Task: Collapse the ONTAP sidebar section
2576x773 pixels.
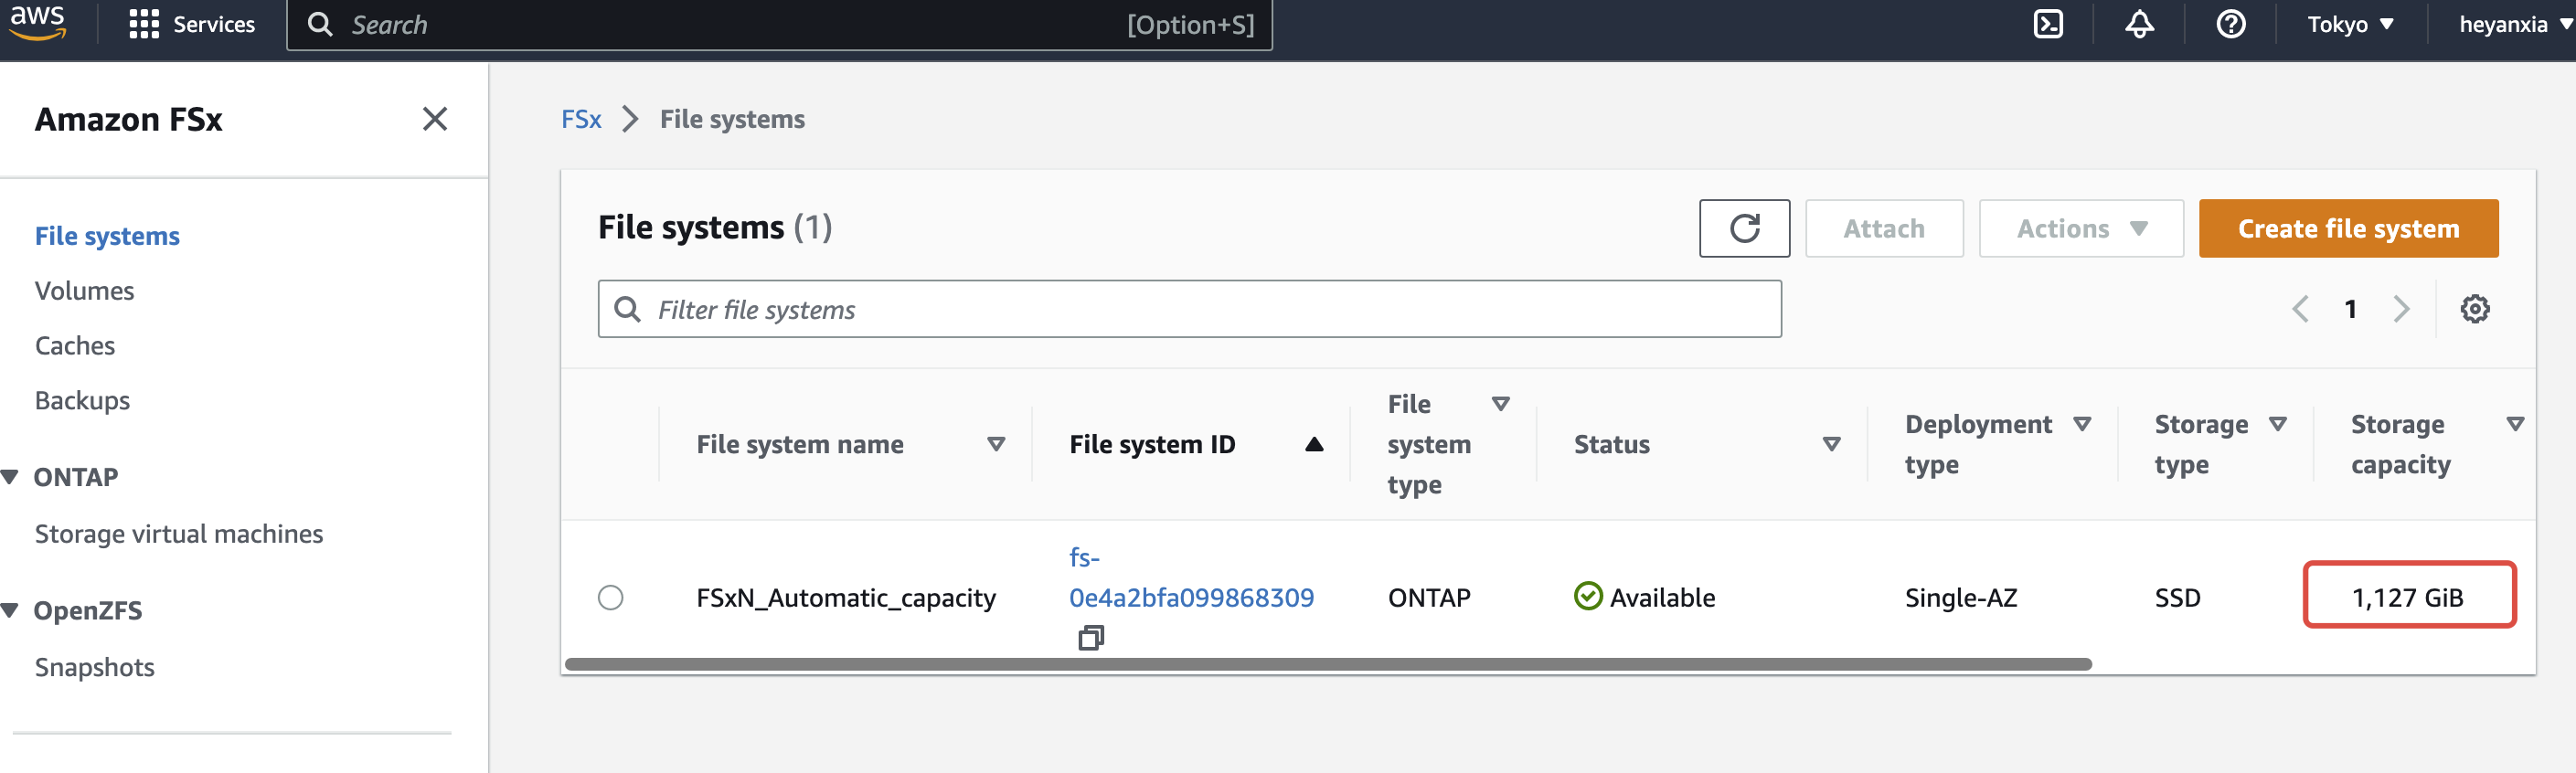Action: click(12, 477)
